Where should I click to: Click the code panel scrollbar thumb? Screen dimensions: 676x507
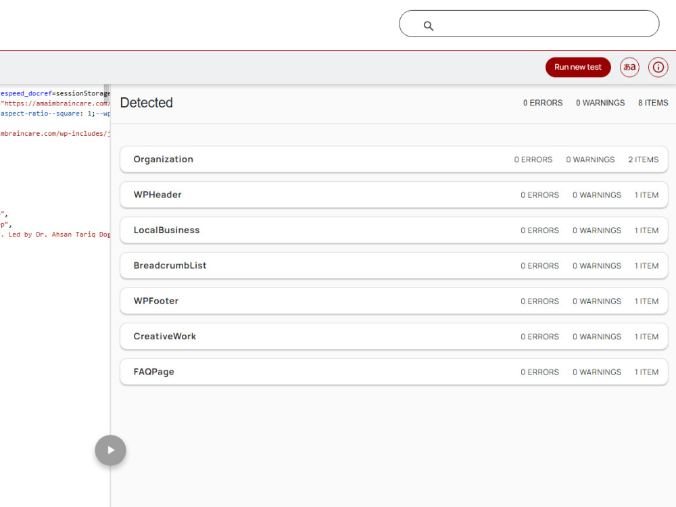coord(107,93)
